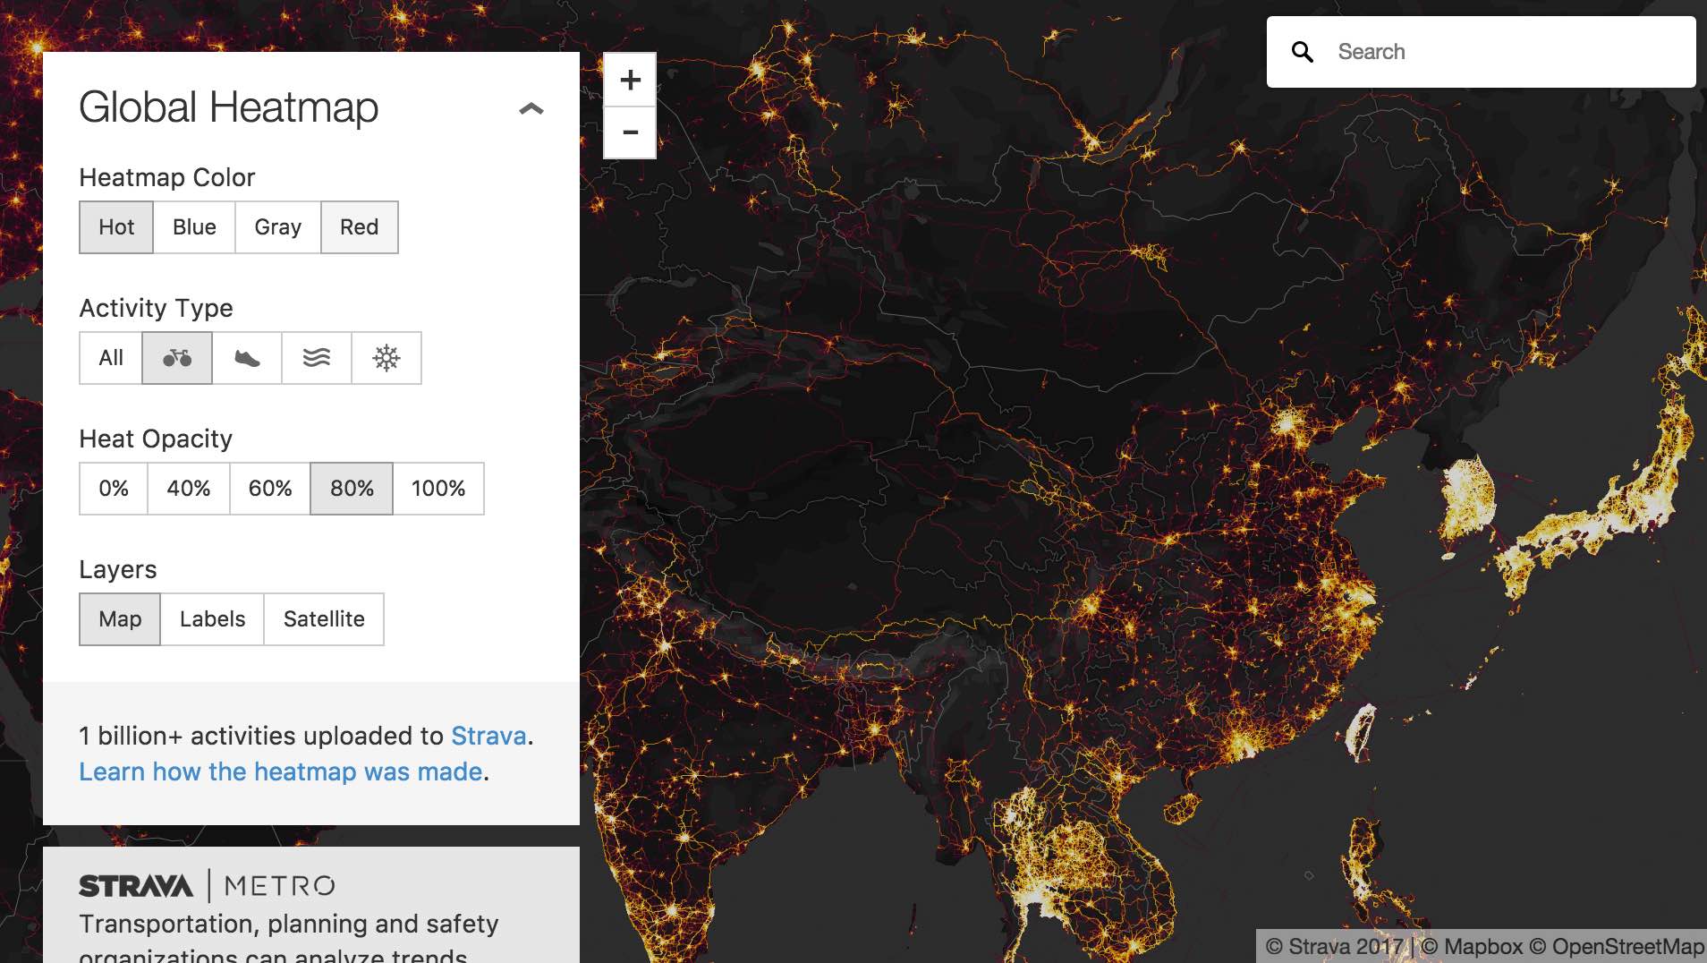The height and width of the screenshot is (963, 1707).
Task: Zoom out with the minus button
Action: tap(630, 132)
